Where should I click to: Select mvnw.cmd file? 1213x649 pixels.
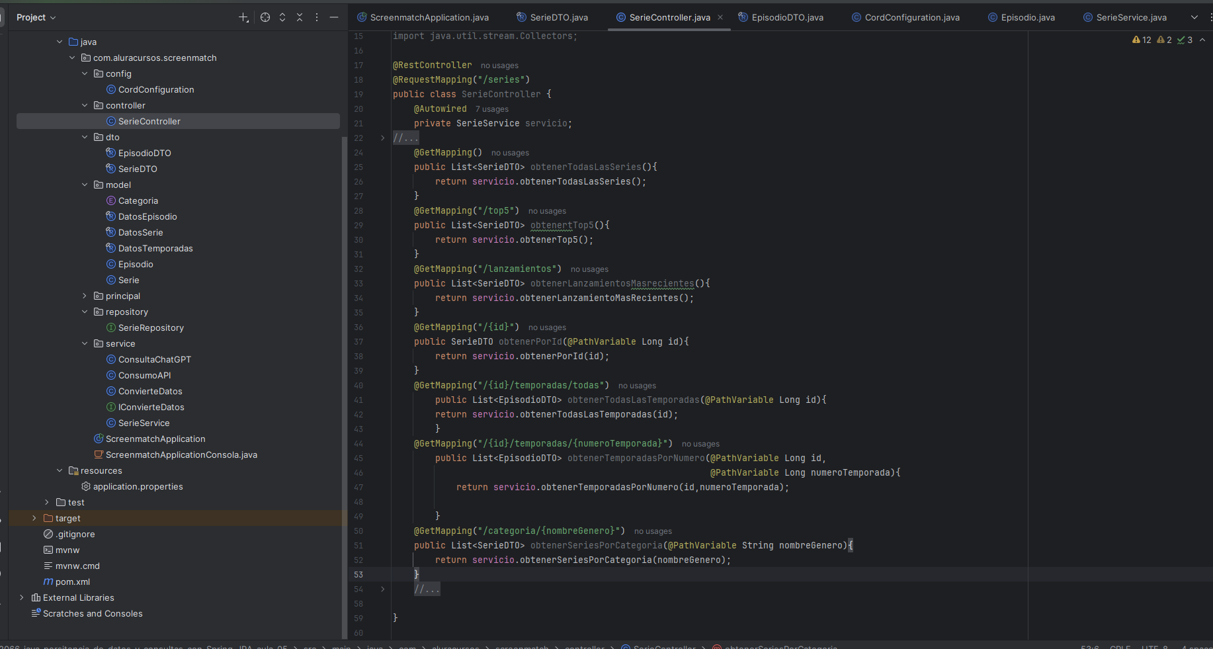point(77,566)
